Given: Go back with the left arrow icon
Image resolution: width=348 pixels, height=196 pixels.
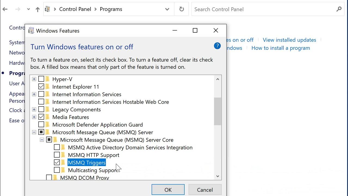Looking at the screenshot, I should [x=5, y=9].
